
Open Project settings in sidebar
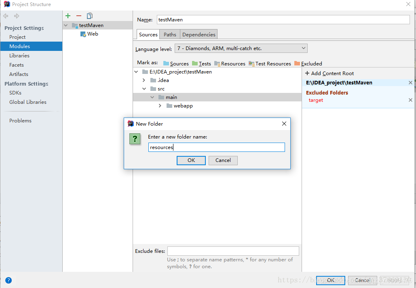tap(17, 37)
